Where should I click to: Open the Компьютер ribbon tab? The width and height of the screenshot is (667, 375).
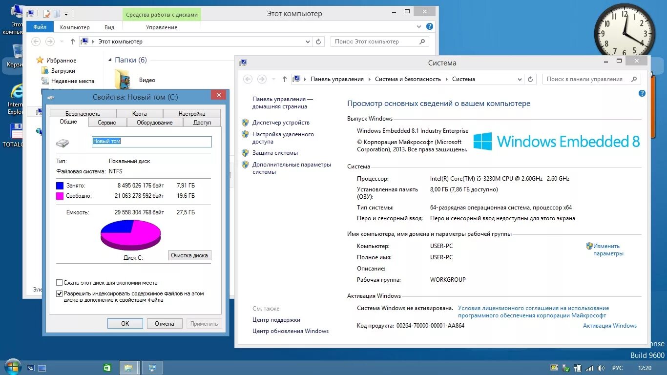(x=75, y=27)
